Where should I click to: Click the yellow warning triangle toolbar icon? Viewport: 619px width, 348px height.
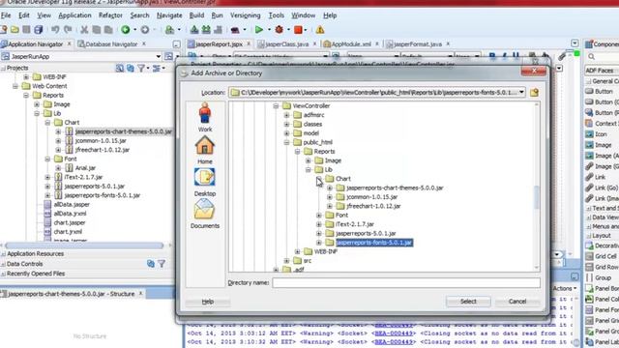[320, 30]
